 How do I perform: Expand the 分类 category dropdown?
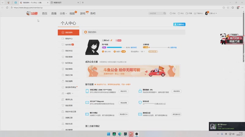pyautogui.click(x=63, y=13)
